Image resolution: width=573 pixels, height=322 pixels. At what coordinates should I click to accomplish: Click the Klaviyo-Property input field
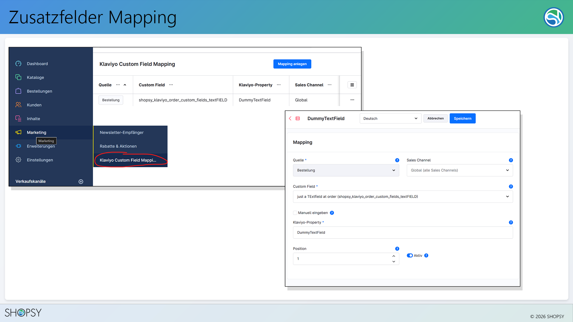tap(403, 233)
